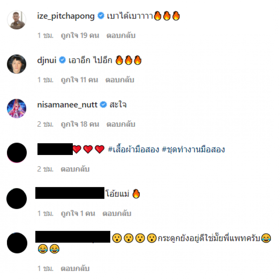Open nisamanee_nutt's profile avatar
Viewport: 280px width, 279px height.
tap(16, 108)
